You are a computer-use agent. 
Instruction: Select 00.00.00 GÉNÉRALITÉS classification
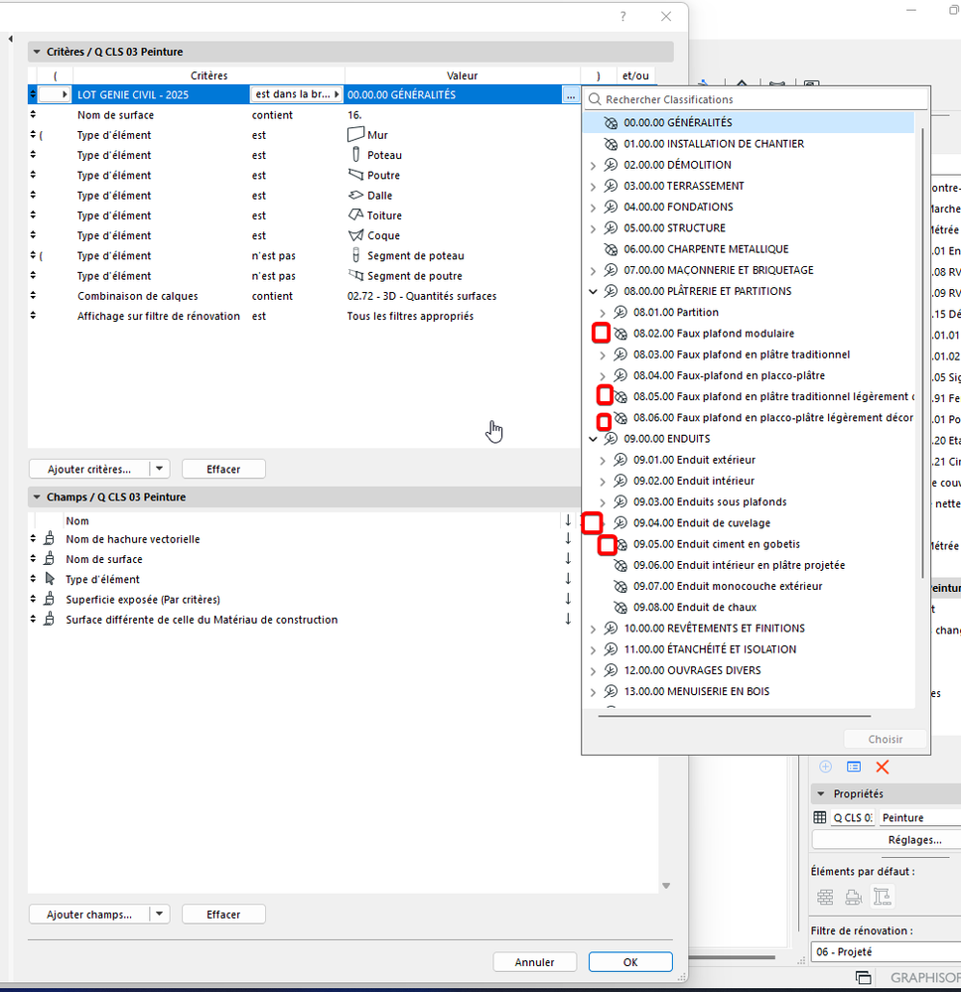click(x=749, y=123)
